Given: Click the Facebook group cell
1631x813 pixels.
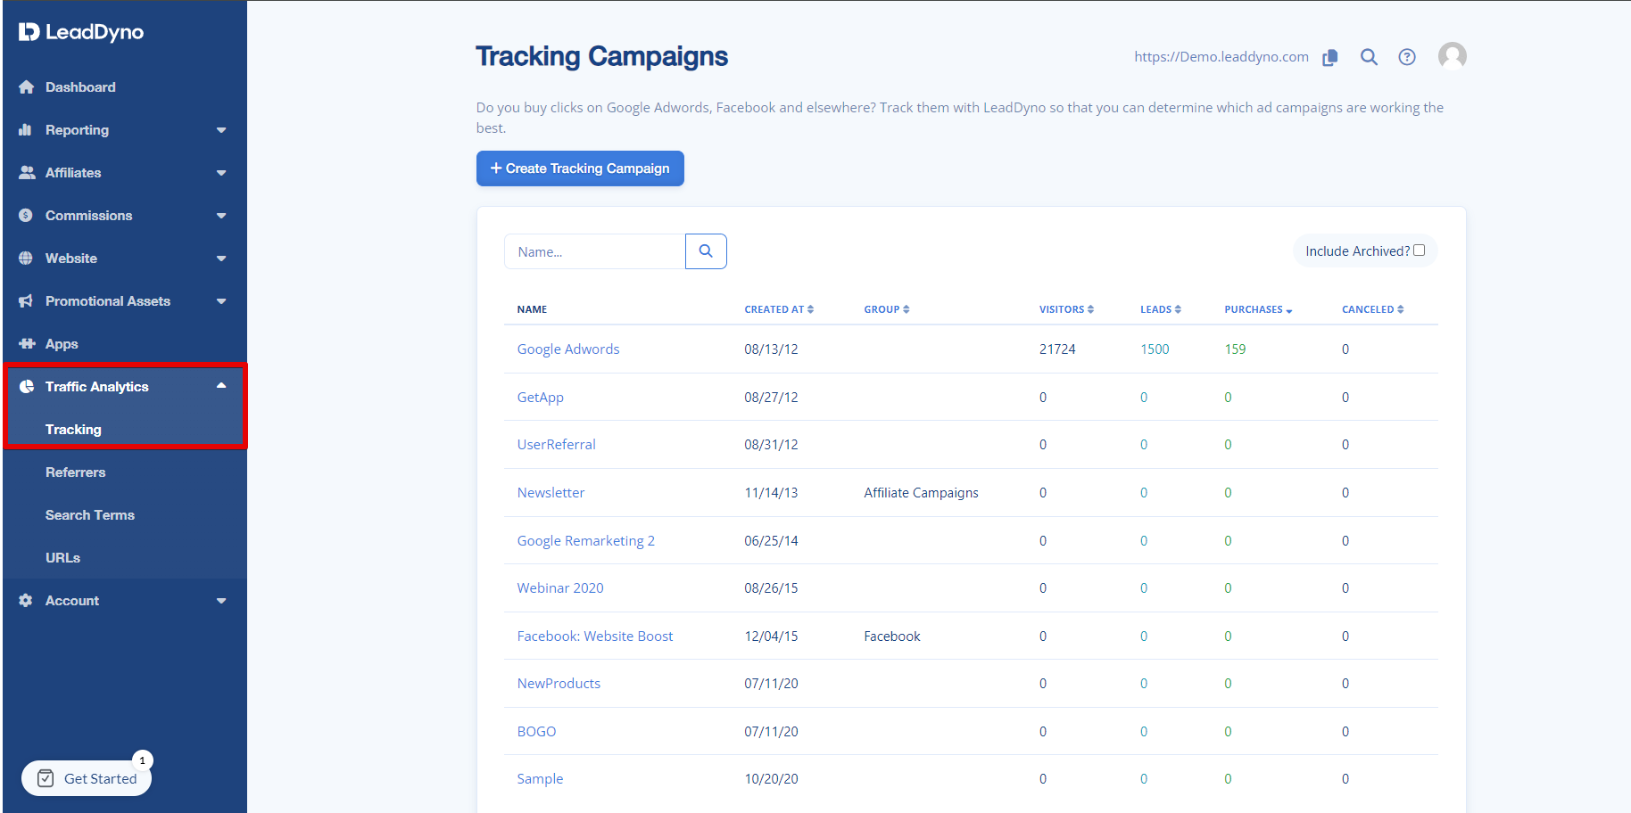Looking at the screenshot, I should coord(892,636).
